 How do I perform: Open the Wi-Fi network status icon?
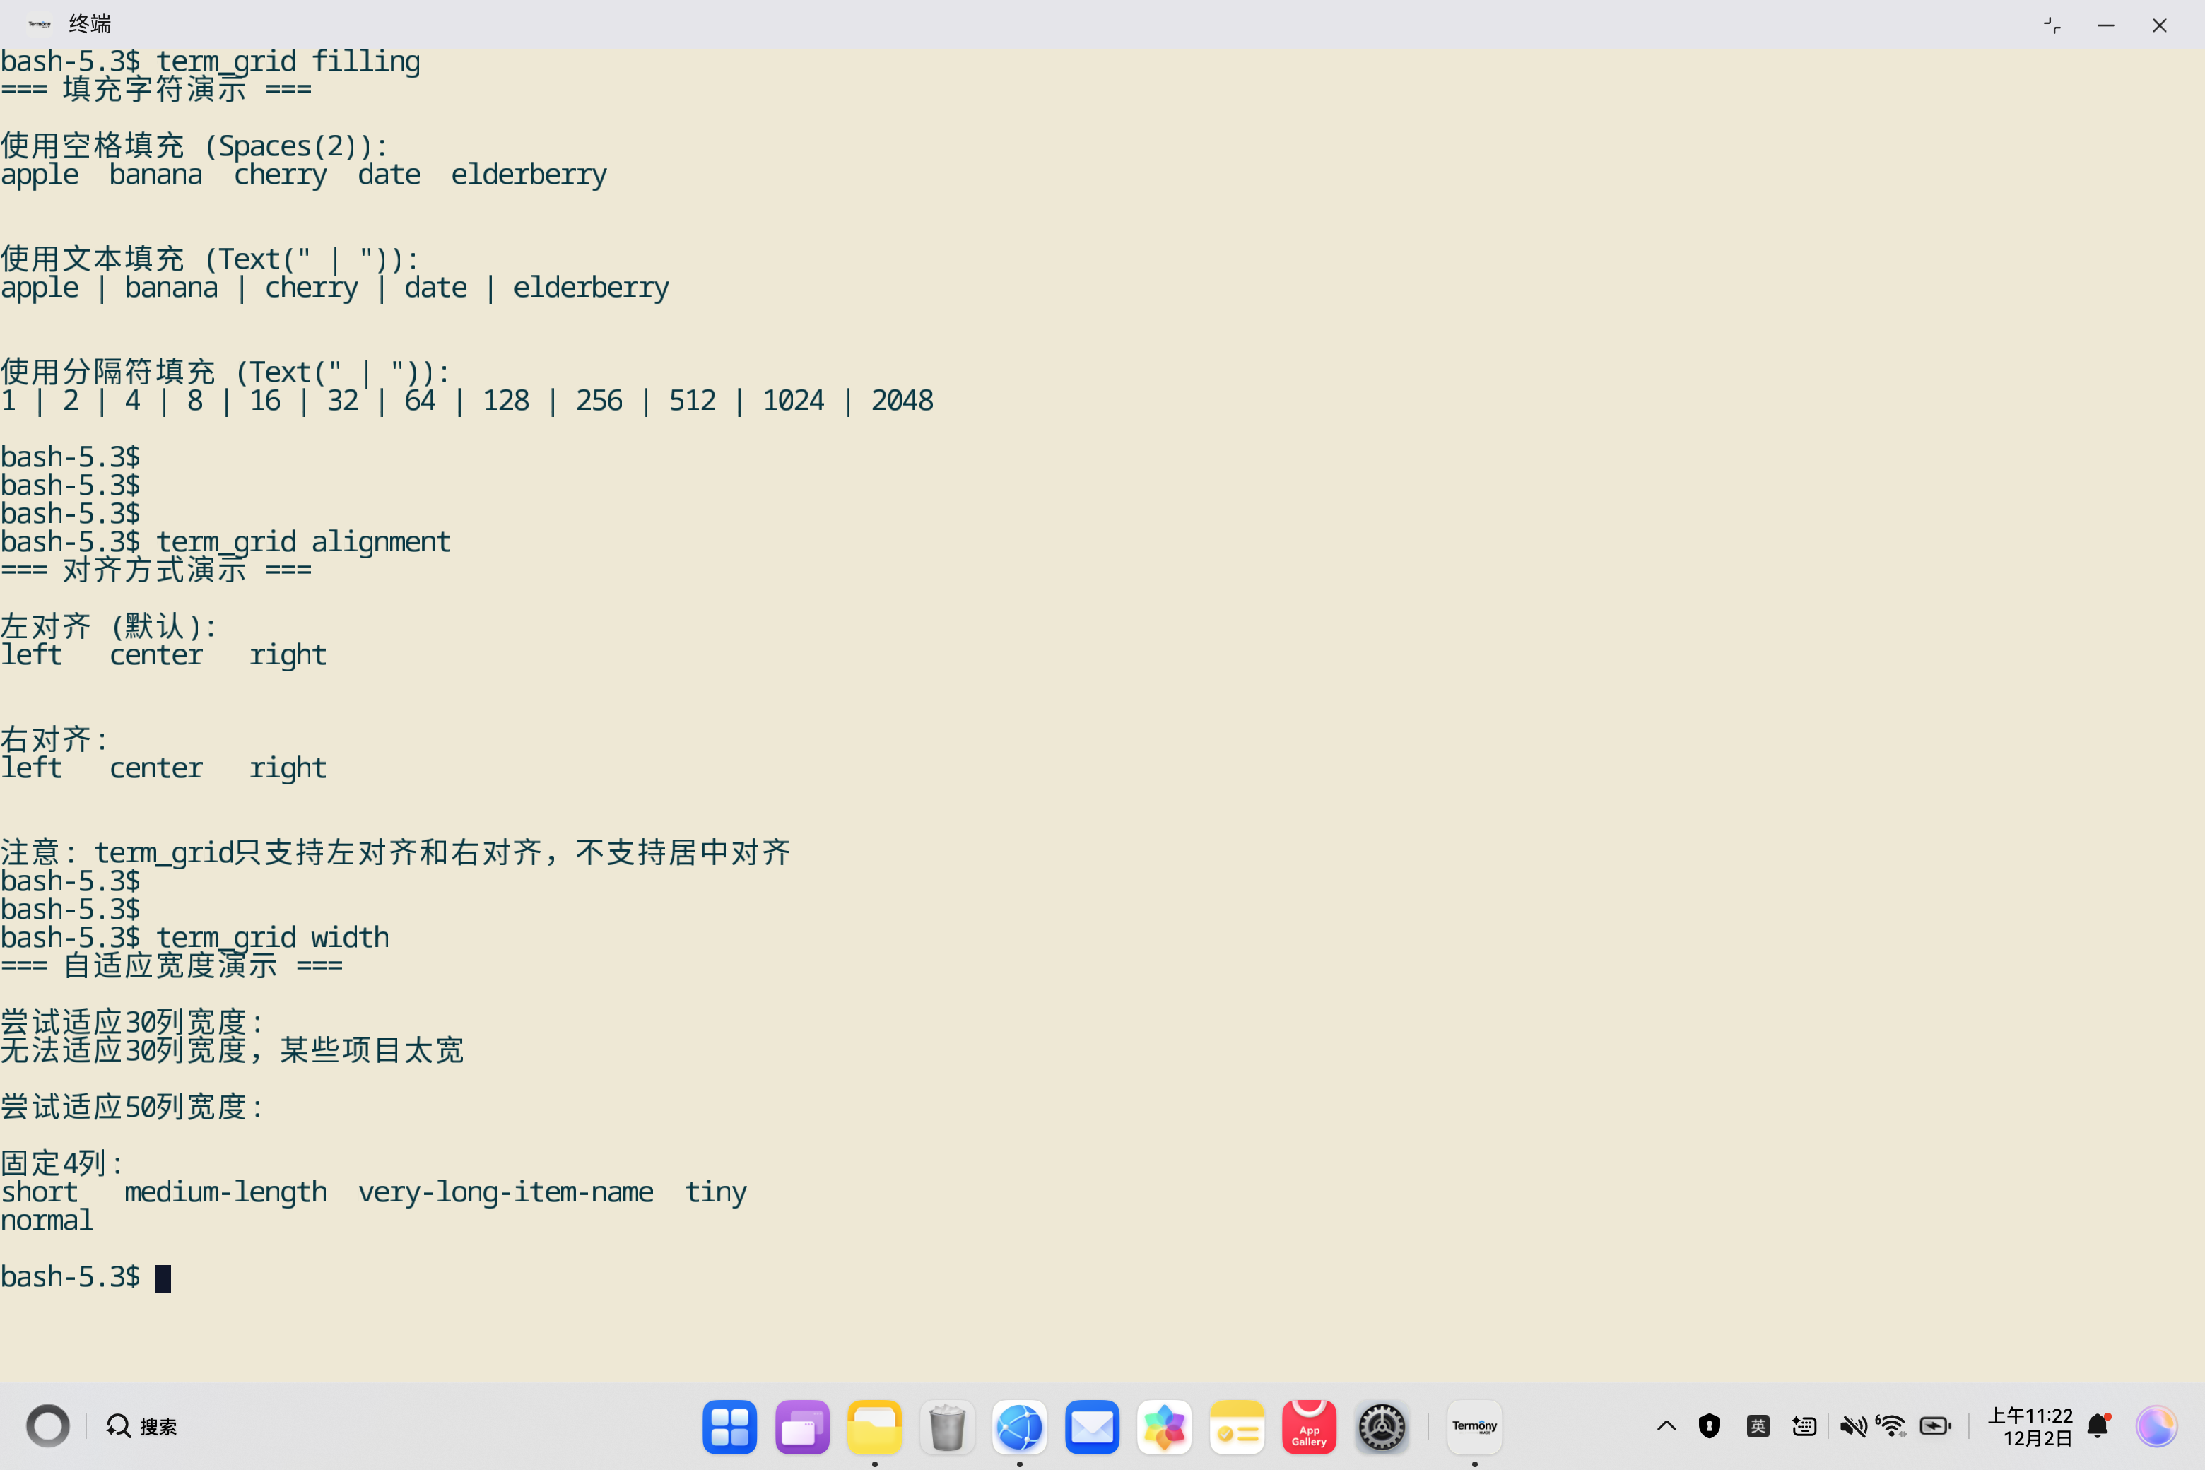click(1892, 1427)
